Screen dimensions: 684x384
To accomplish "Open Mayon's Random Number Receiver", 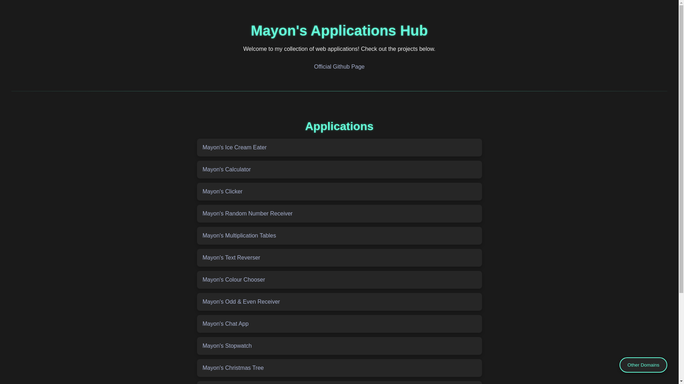I will (x=339, y=214).
